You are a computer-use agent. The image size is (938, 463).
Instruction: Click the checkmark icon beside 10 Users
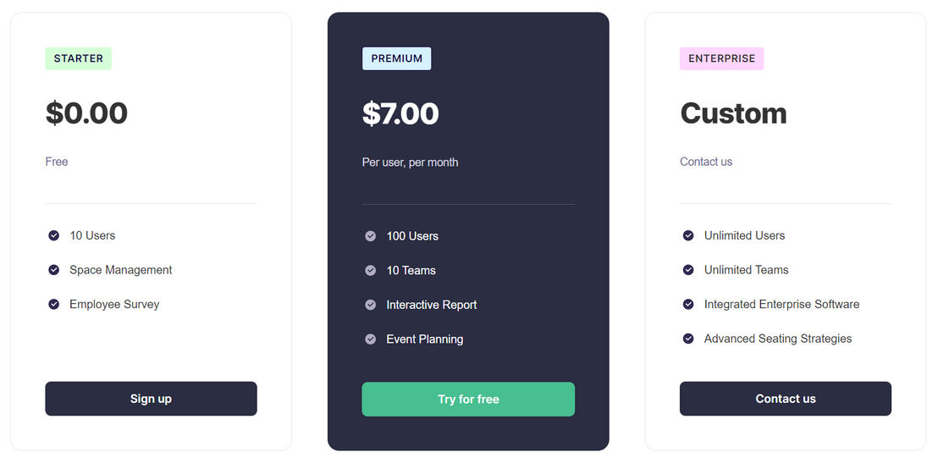[54, 235]
